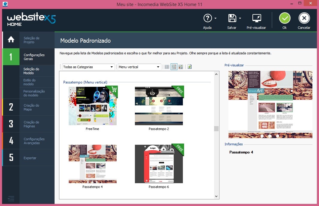Viewport: 319px width, 206px height.
Task: Click the Salvar floppy disk icon
Action: tap(232, 18)
